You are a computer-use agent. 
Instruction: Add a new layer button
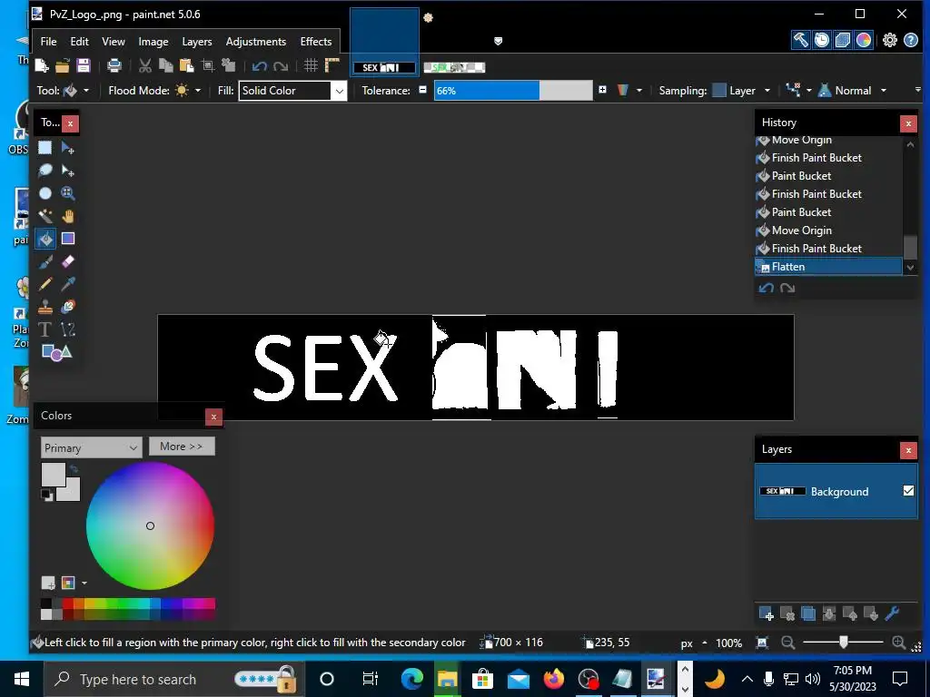tap(766, 614)
